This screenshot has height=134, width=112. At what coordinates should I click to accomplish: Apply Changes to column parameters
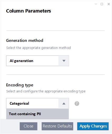(93, 126)
